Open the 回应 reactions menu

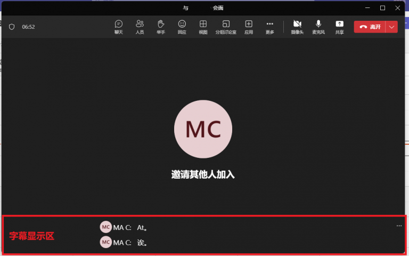click(182, 27)
